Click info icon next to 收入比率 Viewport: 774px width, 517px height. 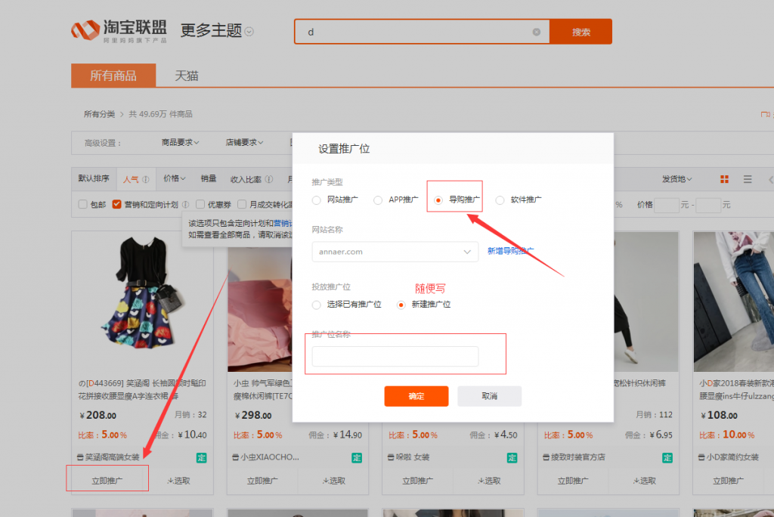pos(269,179)
